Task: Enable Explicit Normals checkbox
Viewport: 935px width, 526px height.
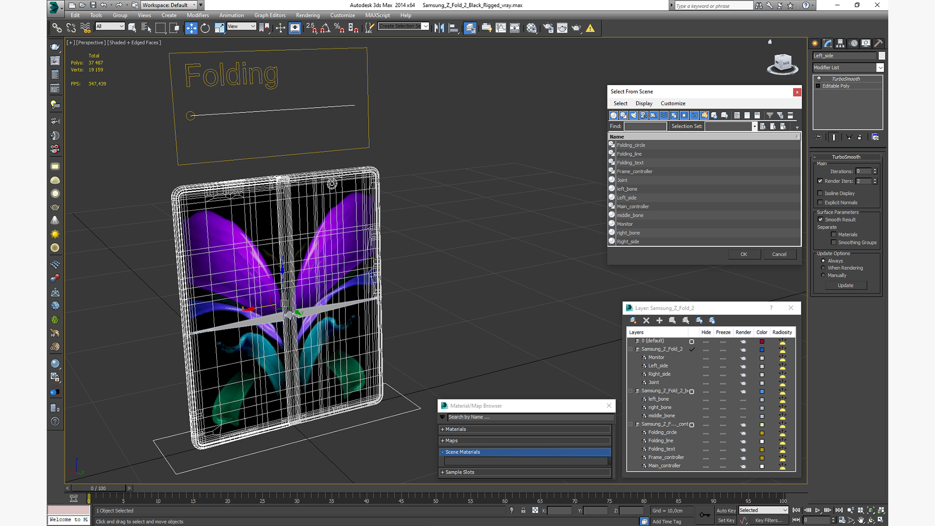Action: click(820, 202)
